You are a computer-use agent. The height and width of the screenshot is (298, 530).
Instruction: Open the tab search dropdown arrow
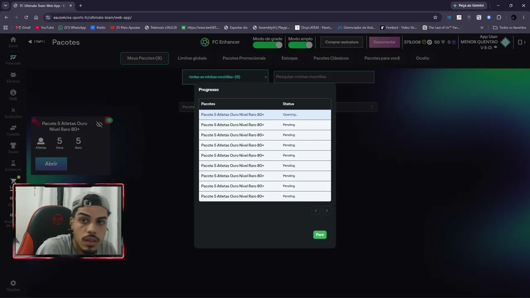(x=5, y=5)
